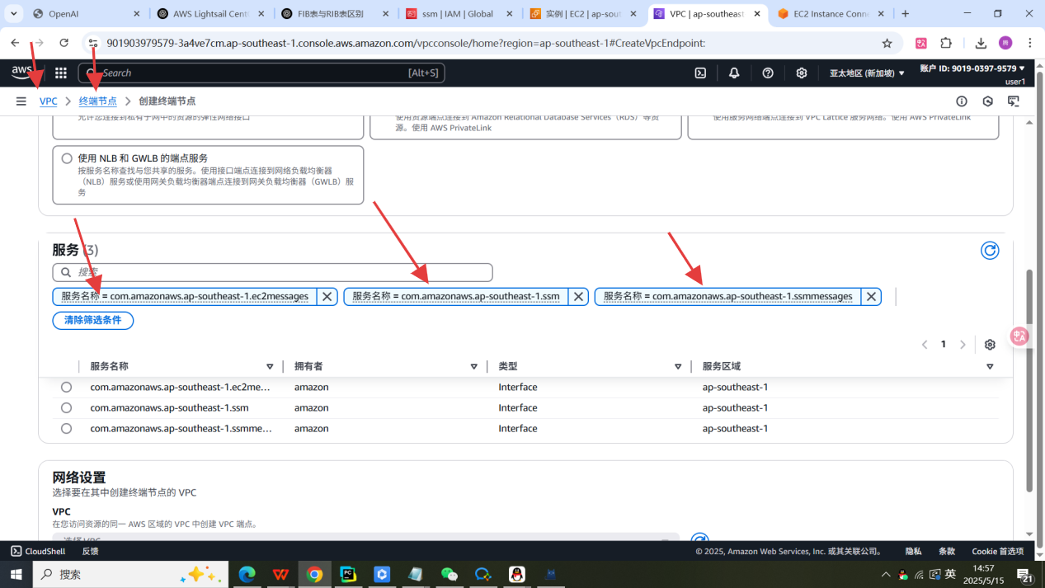Select the NLB and GWLB endpoint service option

coord(67,158)
